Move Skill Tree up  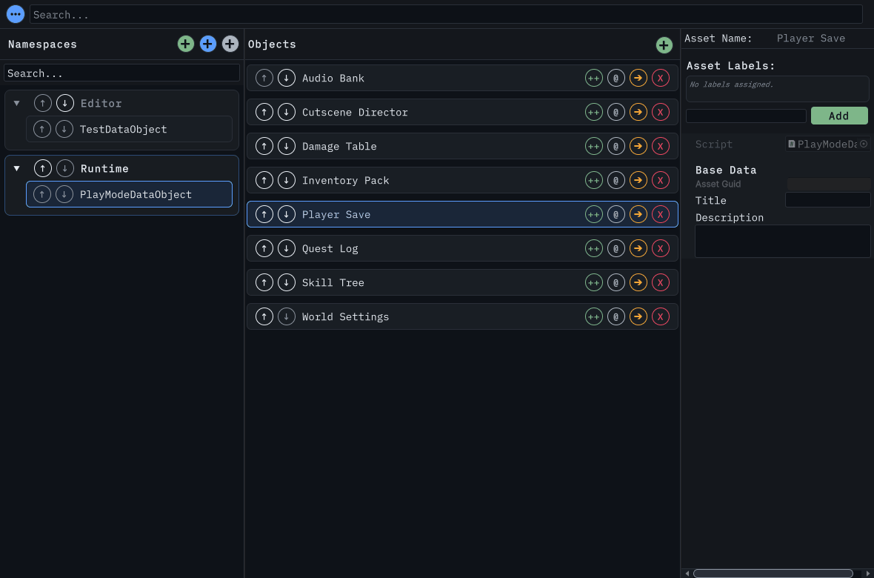click(264, 282)
